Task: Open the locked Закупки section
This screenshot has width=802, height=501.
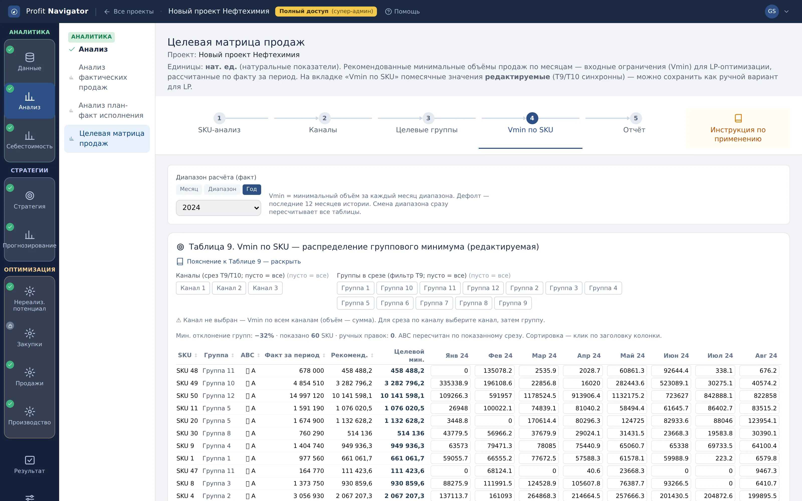Action: pyautogui.click(x=30, y=337)
